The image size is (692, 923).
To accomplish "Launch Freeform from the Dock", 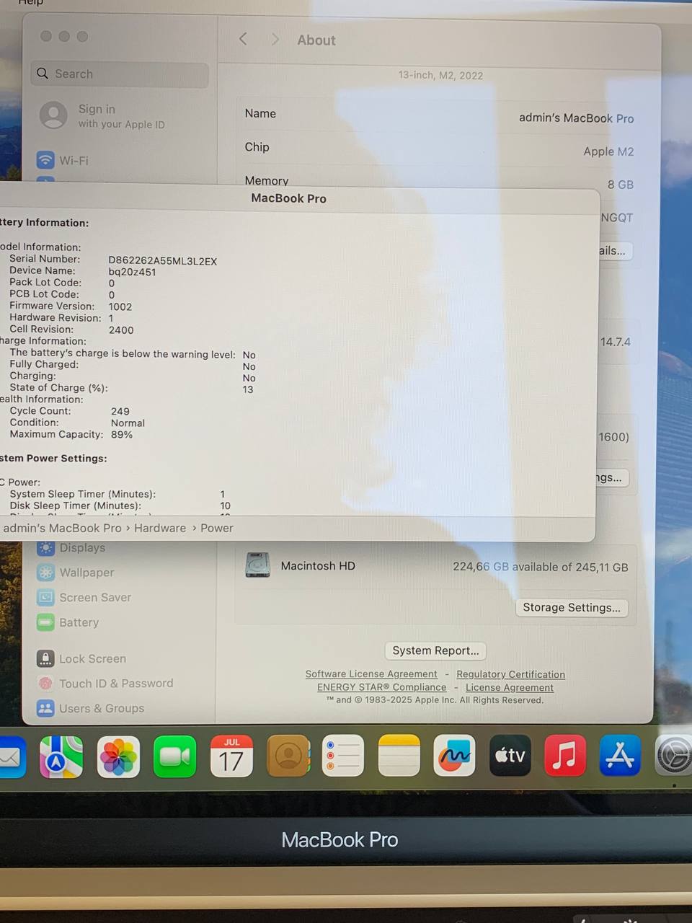I will tap(454, 756).
